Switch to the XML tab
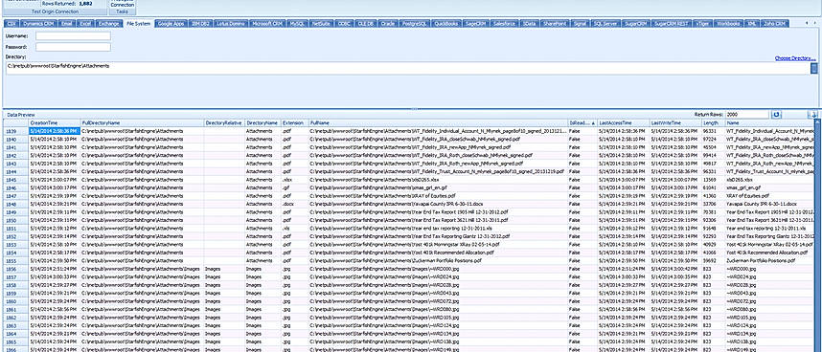The width and height of the screenshot is (822, 352). (x=752, y=24)
